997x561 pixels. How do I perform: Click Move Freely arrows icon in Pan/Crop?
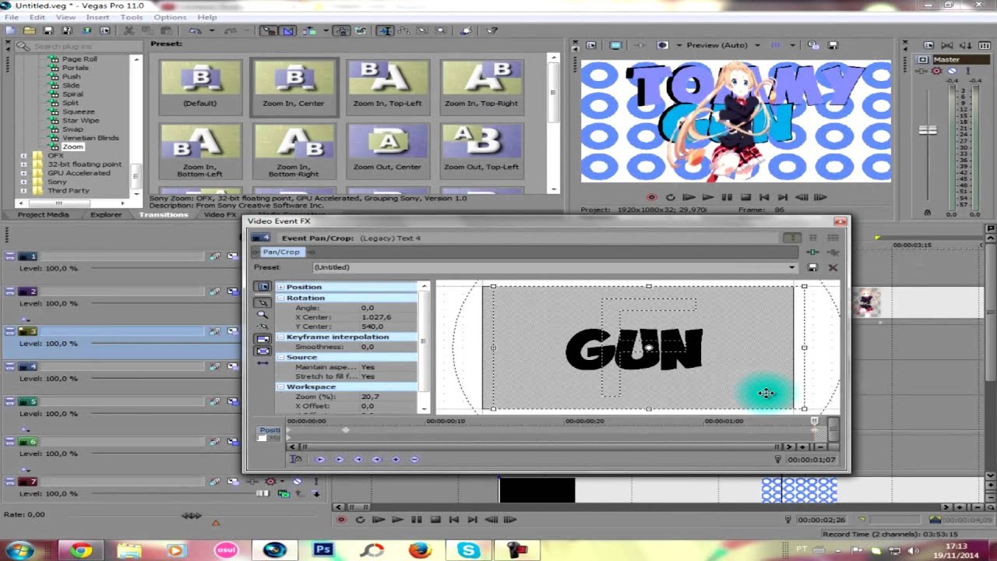[x=262, y=363]
